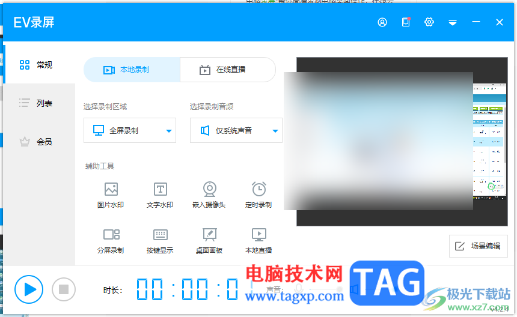Open the 定时录制 tool

[258, 195]
